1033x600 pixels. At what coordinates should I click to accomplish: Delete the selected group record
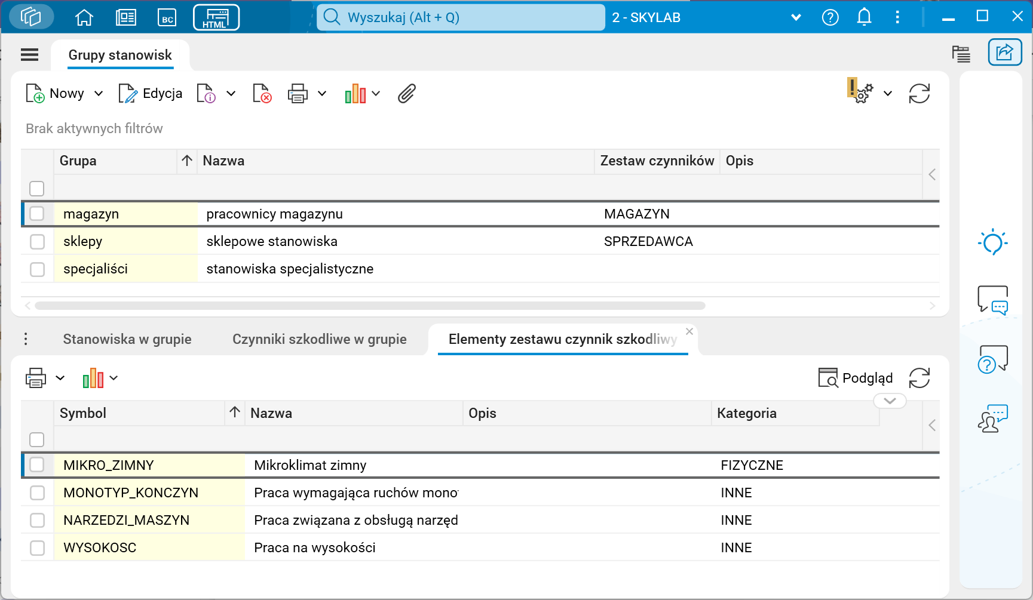click(262, 93)
